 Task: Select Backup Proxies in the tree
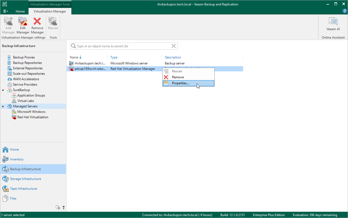pos(24,57)
